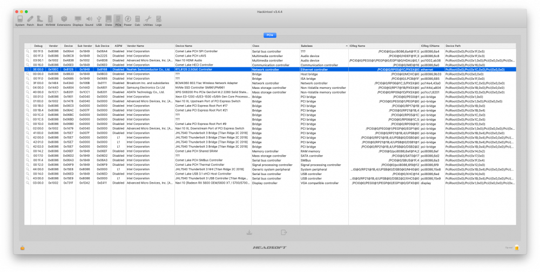Open the Calc toolbar section
Image resolution: width=540 pixels, height=272 pixels.
coord(137,20)
